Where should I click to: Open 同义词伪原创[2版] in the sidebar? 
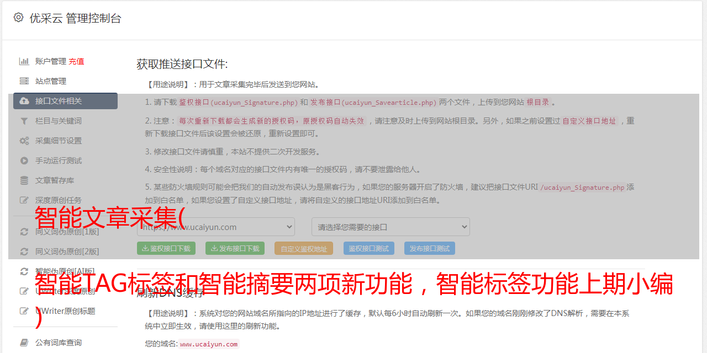(67, 252)
